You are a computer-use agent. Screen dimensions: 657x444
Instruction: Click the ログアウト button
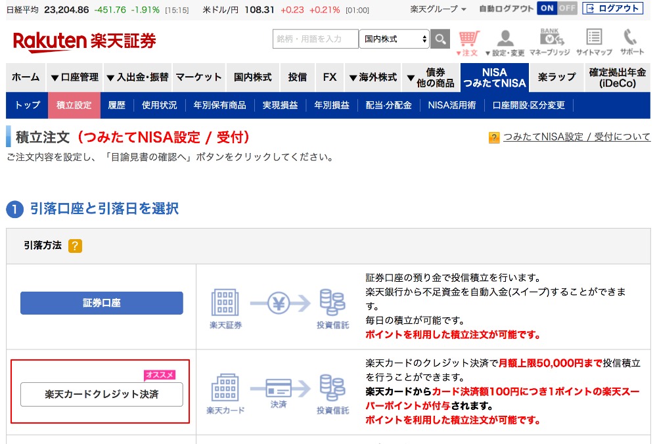(612, 9)
